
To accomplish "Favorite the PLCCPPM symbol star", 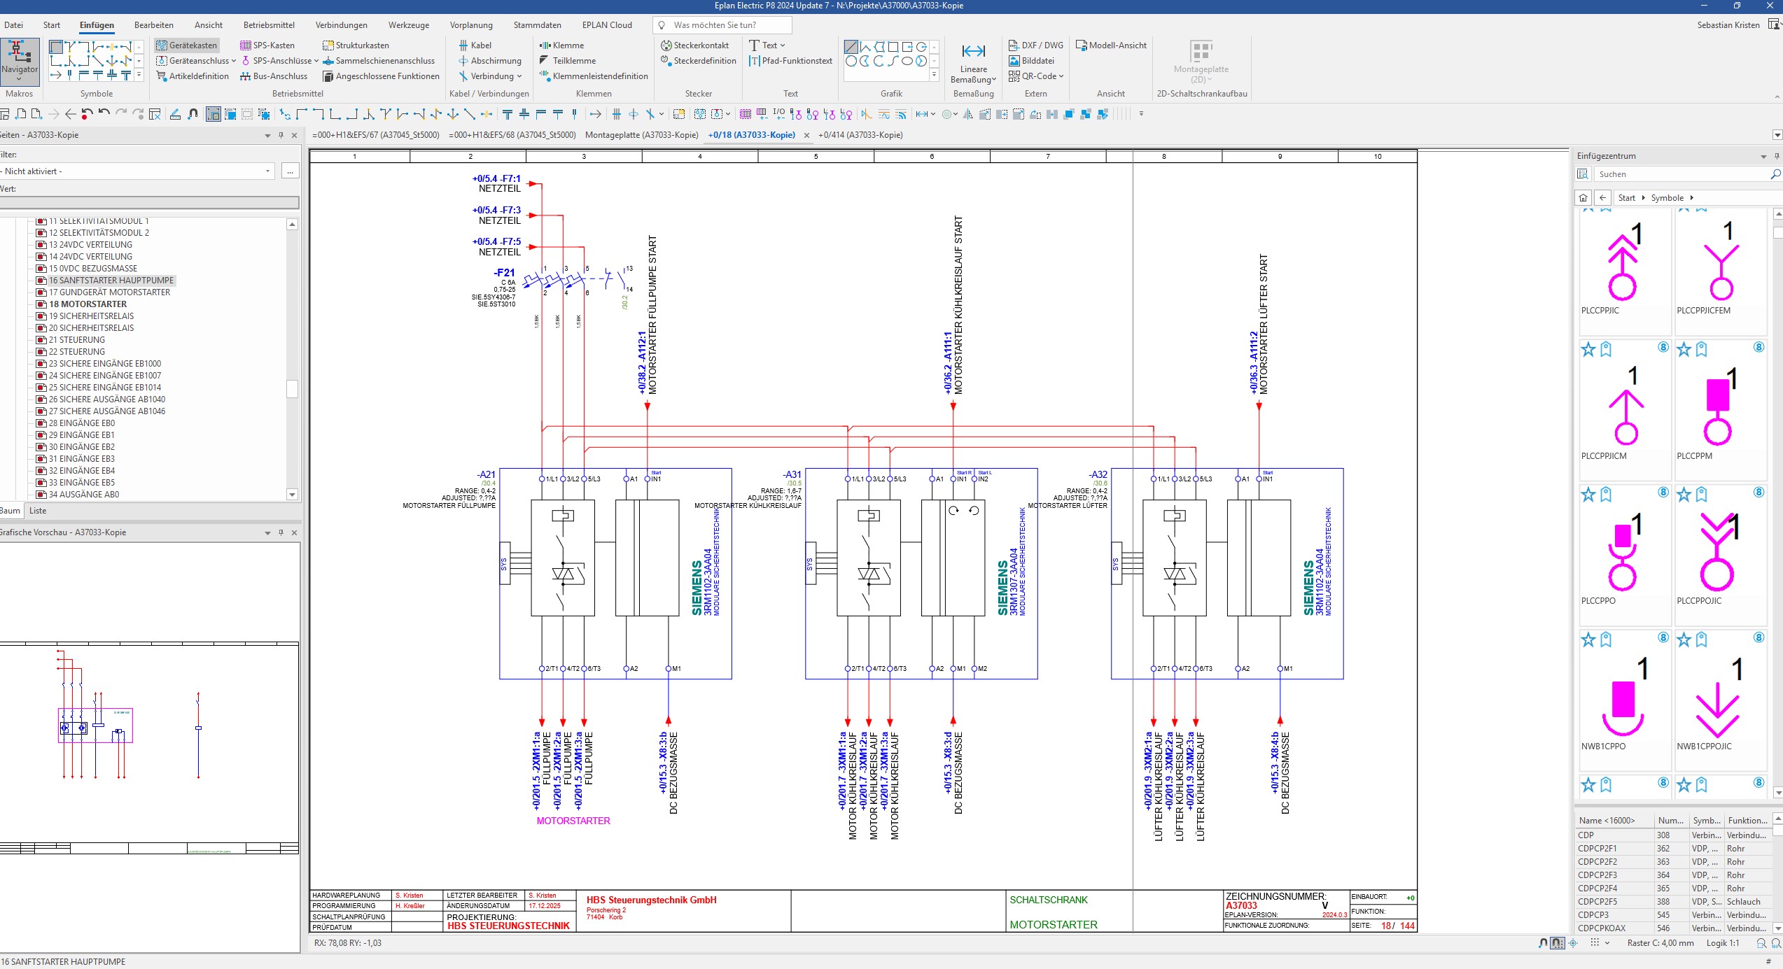I will (1684, 350).
